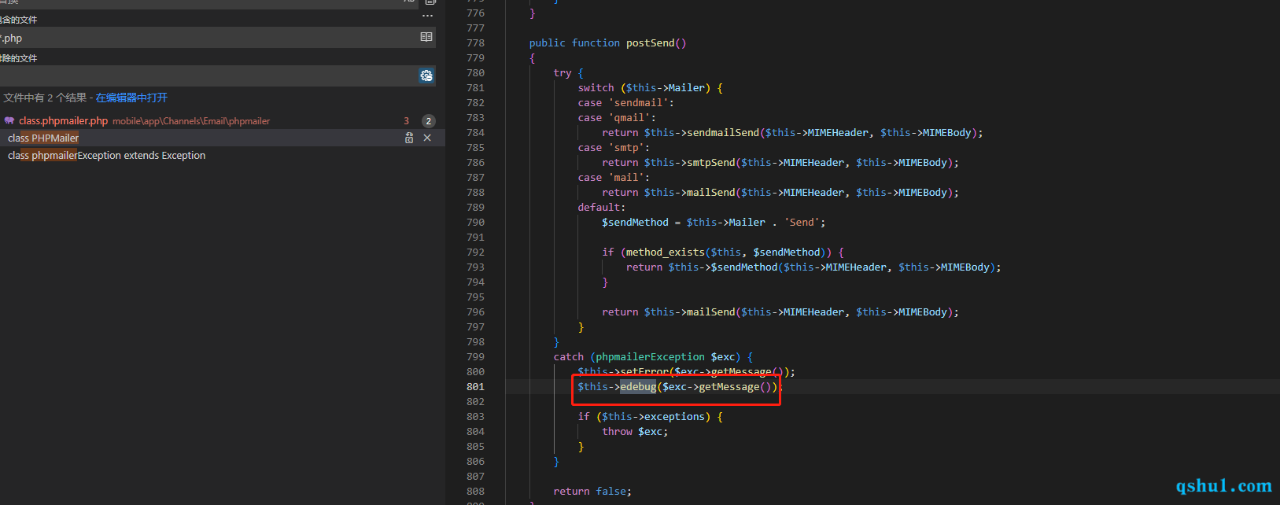Click the '$sendMethod = $this->Mailer' assignment line
Screen dimensions: 1280x505
click(x=714, y=222)
